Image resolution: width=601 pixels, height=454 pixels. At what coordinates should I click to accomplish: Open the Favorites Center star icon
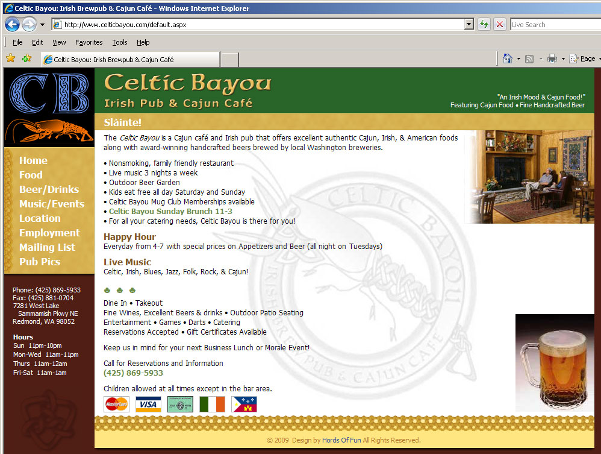(11, 58)
